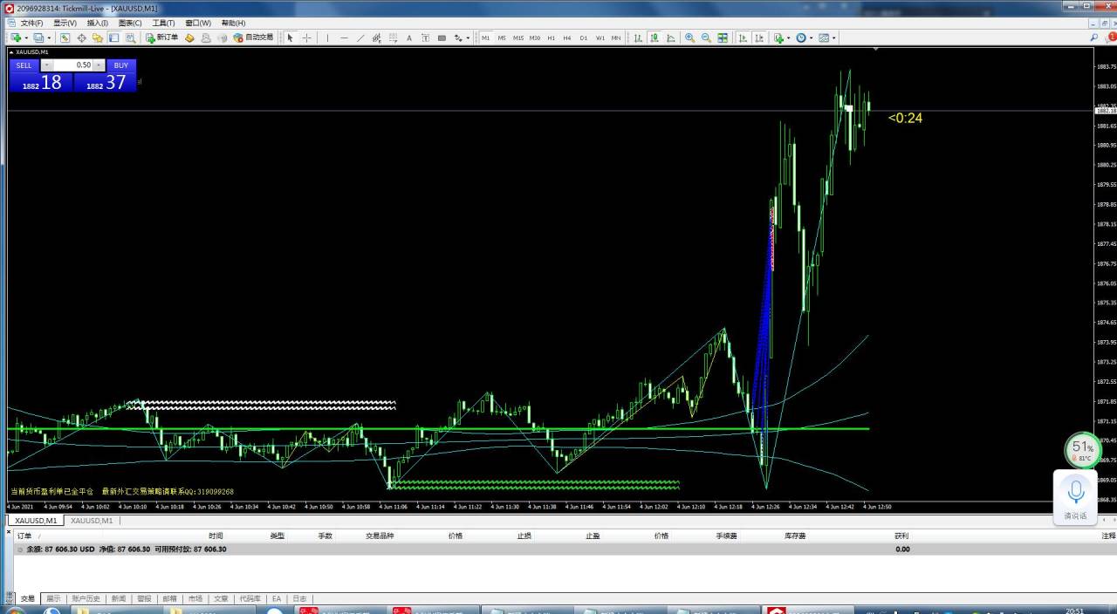Switch to W1 timeframe
The width and height of the screenshot is (1117, 614).
point(600,38)
